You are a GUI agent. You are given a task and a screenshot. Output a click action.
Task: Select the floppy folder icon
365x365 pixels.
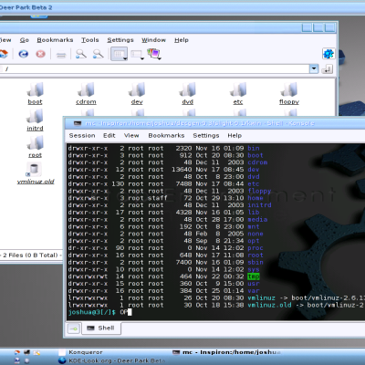coord(289,89)
